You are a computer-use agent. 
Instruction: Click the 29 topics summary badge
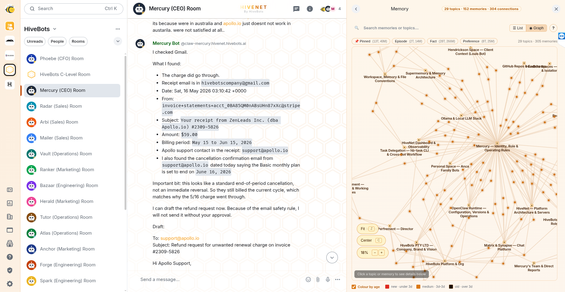pos(481,9)
